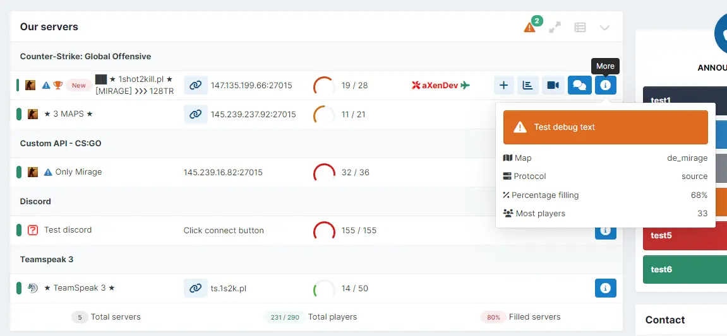This screenshot has width=727, height=336.
Task: Open the server warnings alert icon
Action: pos(529,27)
